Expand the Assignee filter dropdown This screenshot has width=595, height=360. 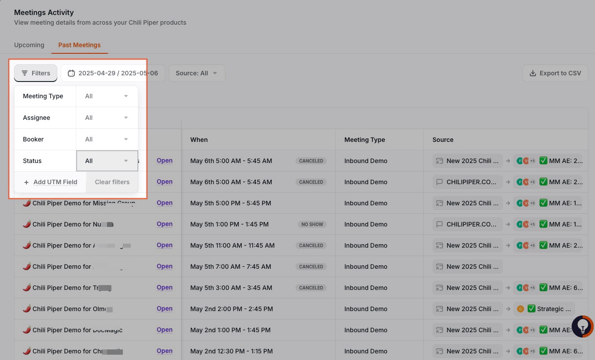click(107, 118)
